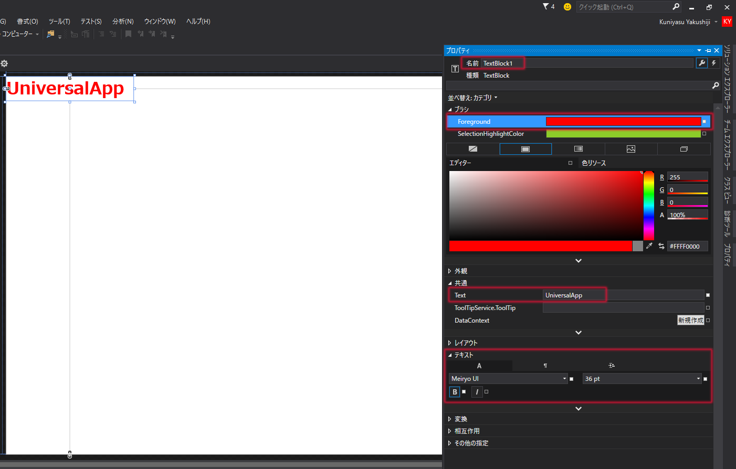Click the feedback smiley icon
The image size is (736, 469).
coord(567,7)
